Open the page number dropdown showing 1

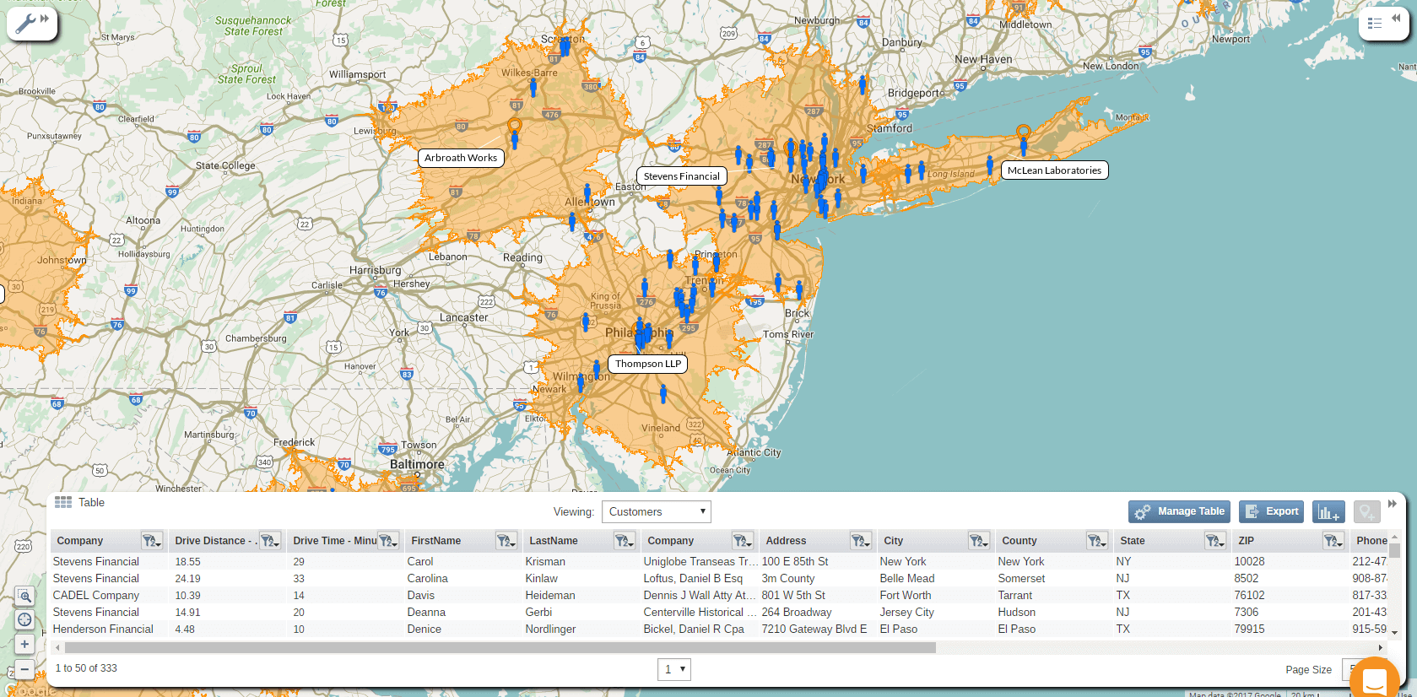tap(674, 669)
